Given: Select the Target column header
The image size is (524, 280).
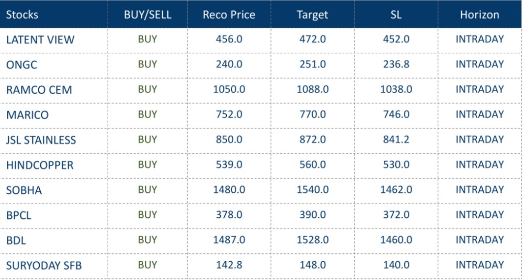Looking at the screenshot, I should [x=312, y=15].
